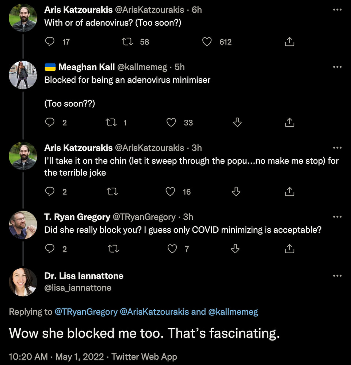Downvote T. Ryan Gregory's COVID minimizing tweet
351x365 pixels.
[x=236, y=249]
